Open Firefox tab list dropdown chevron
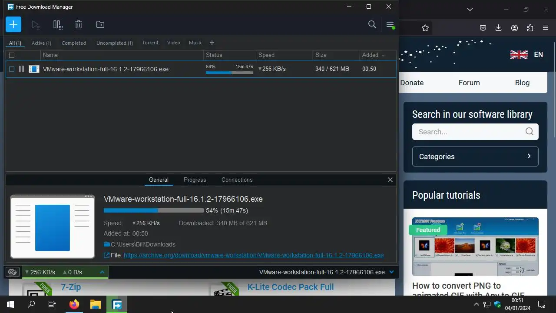 tap(470, 9)
